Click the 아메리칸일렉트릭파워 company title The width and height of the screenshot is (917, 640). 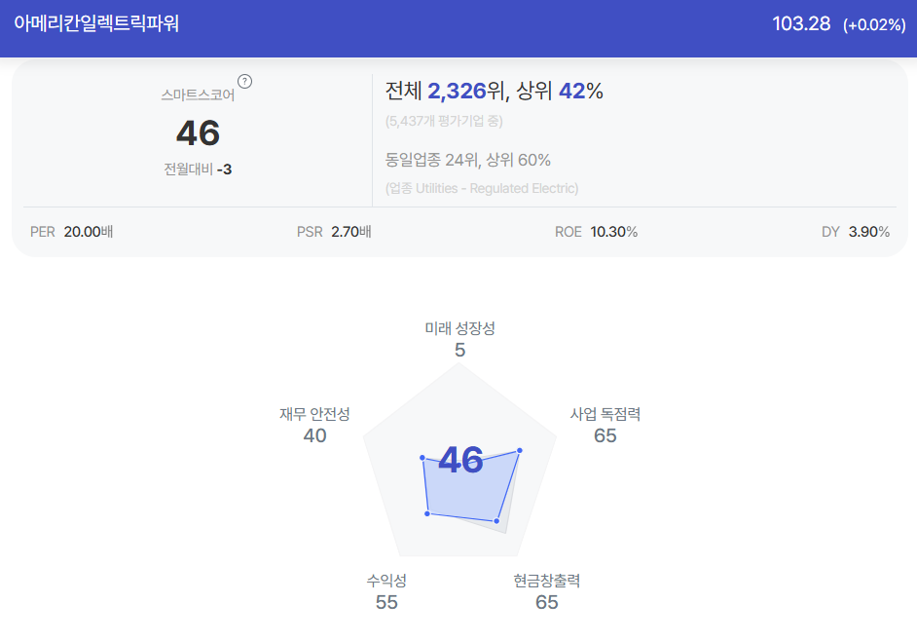(x=96, y=23)
